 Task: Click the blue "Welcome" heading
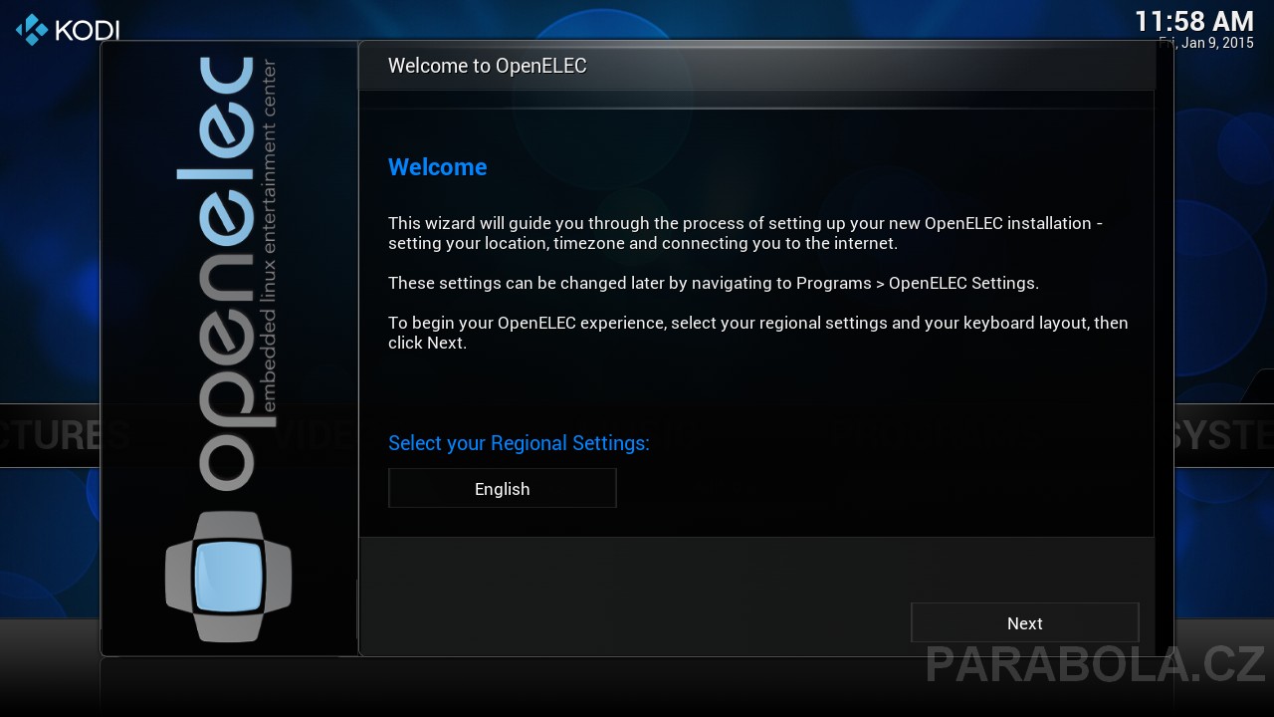click(x=437, y=167)
